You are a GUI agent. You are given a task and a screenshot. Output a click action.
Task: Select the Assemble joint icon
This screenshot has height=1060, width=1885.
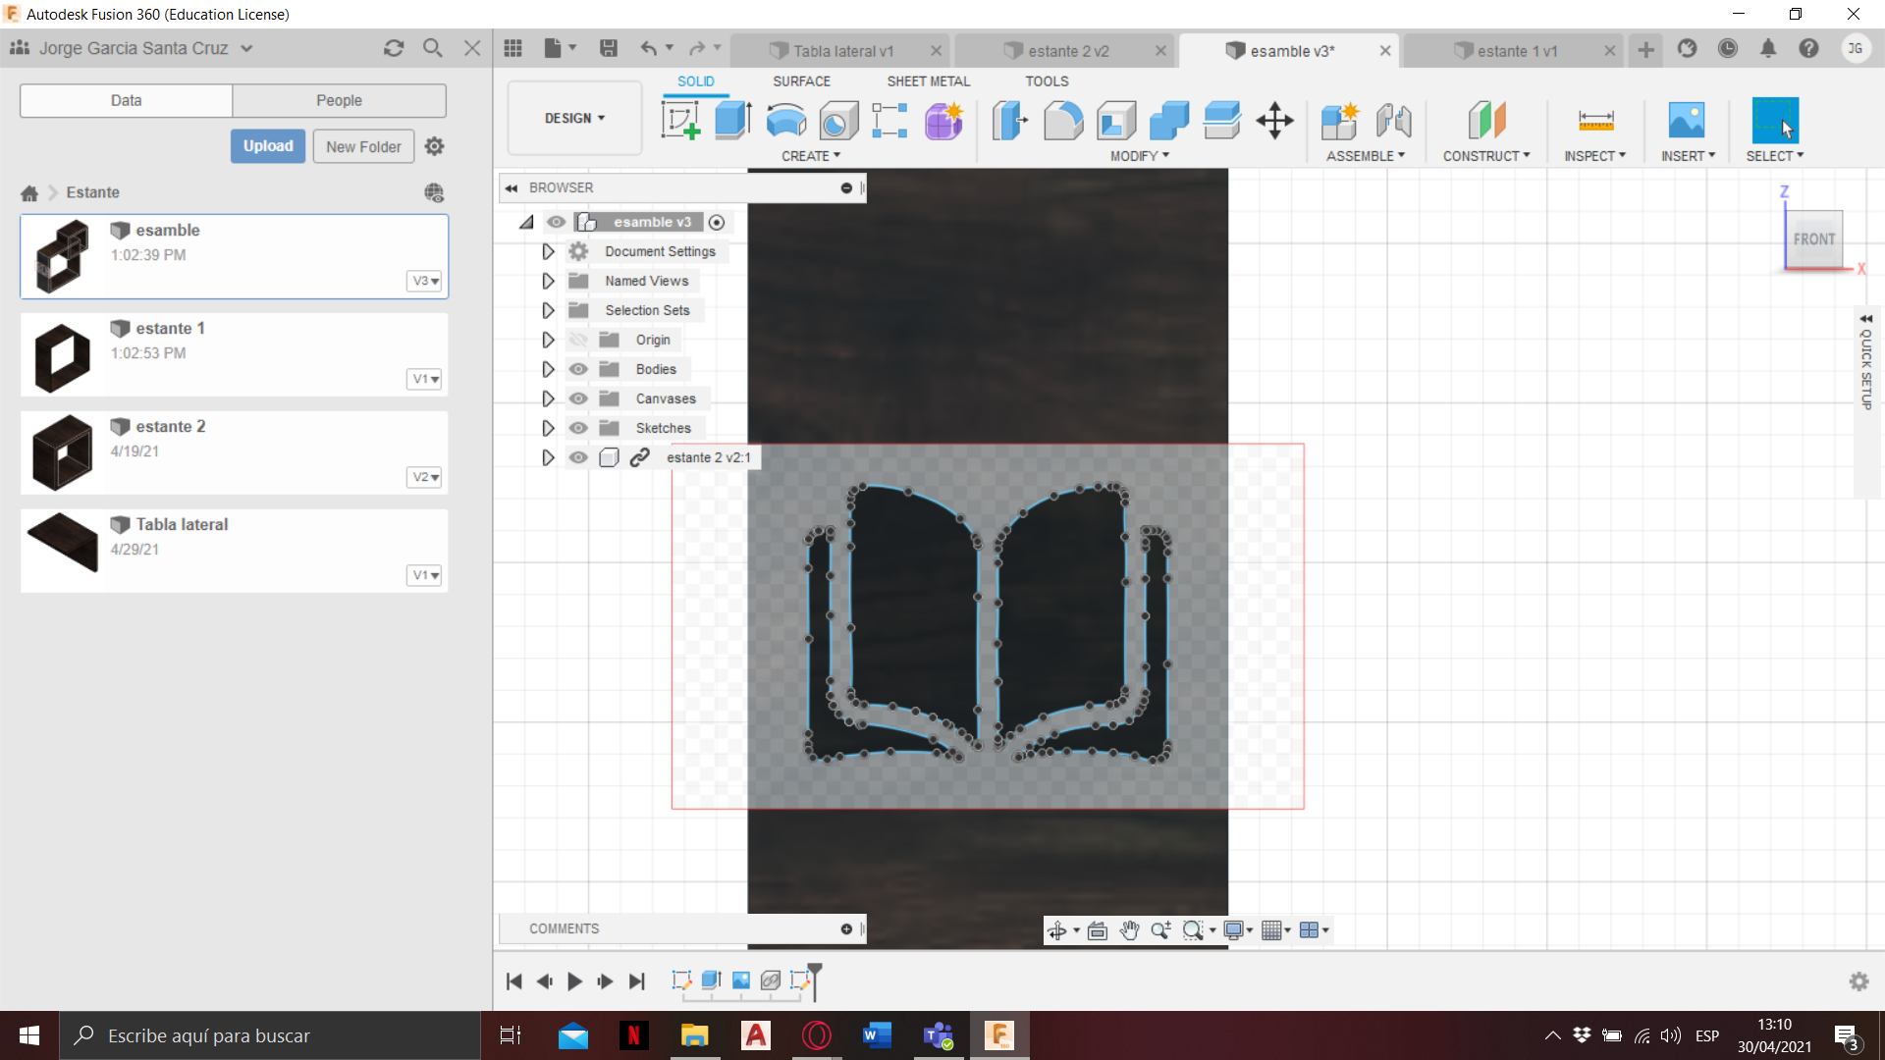1394,121
